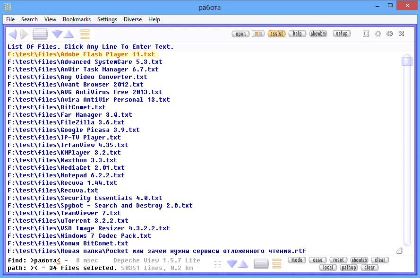Image resolution: width=420 pixels, height=278 pixels.
Task: Select Notepad 6.2.2.txt line
Action: click(66, 175)
